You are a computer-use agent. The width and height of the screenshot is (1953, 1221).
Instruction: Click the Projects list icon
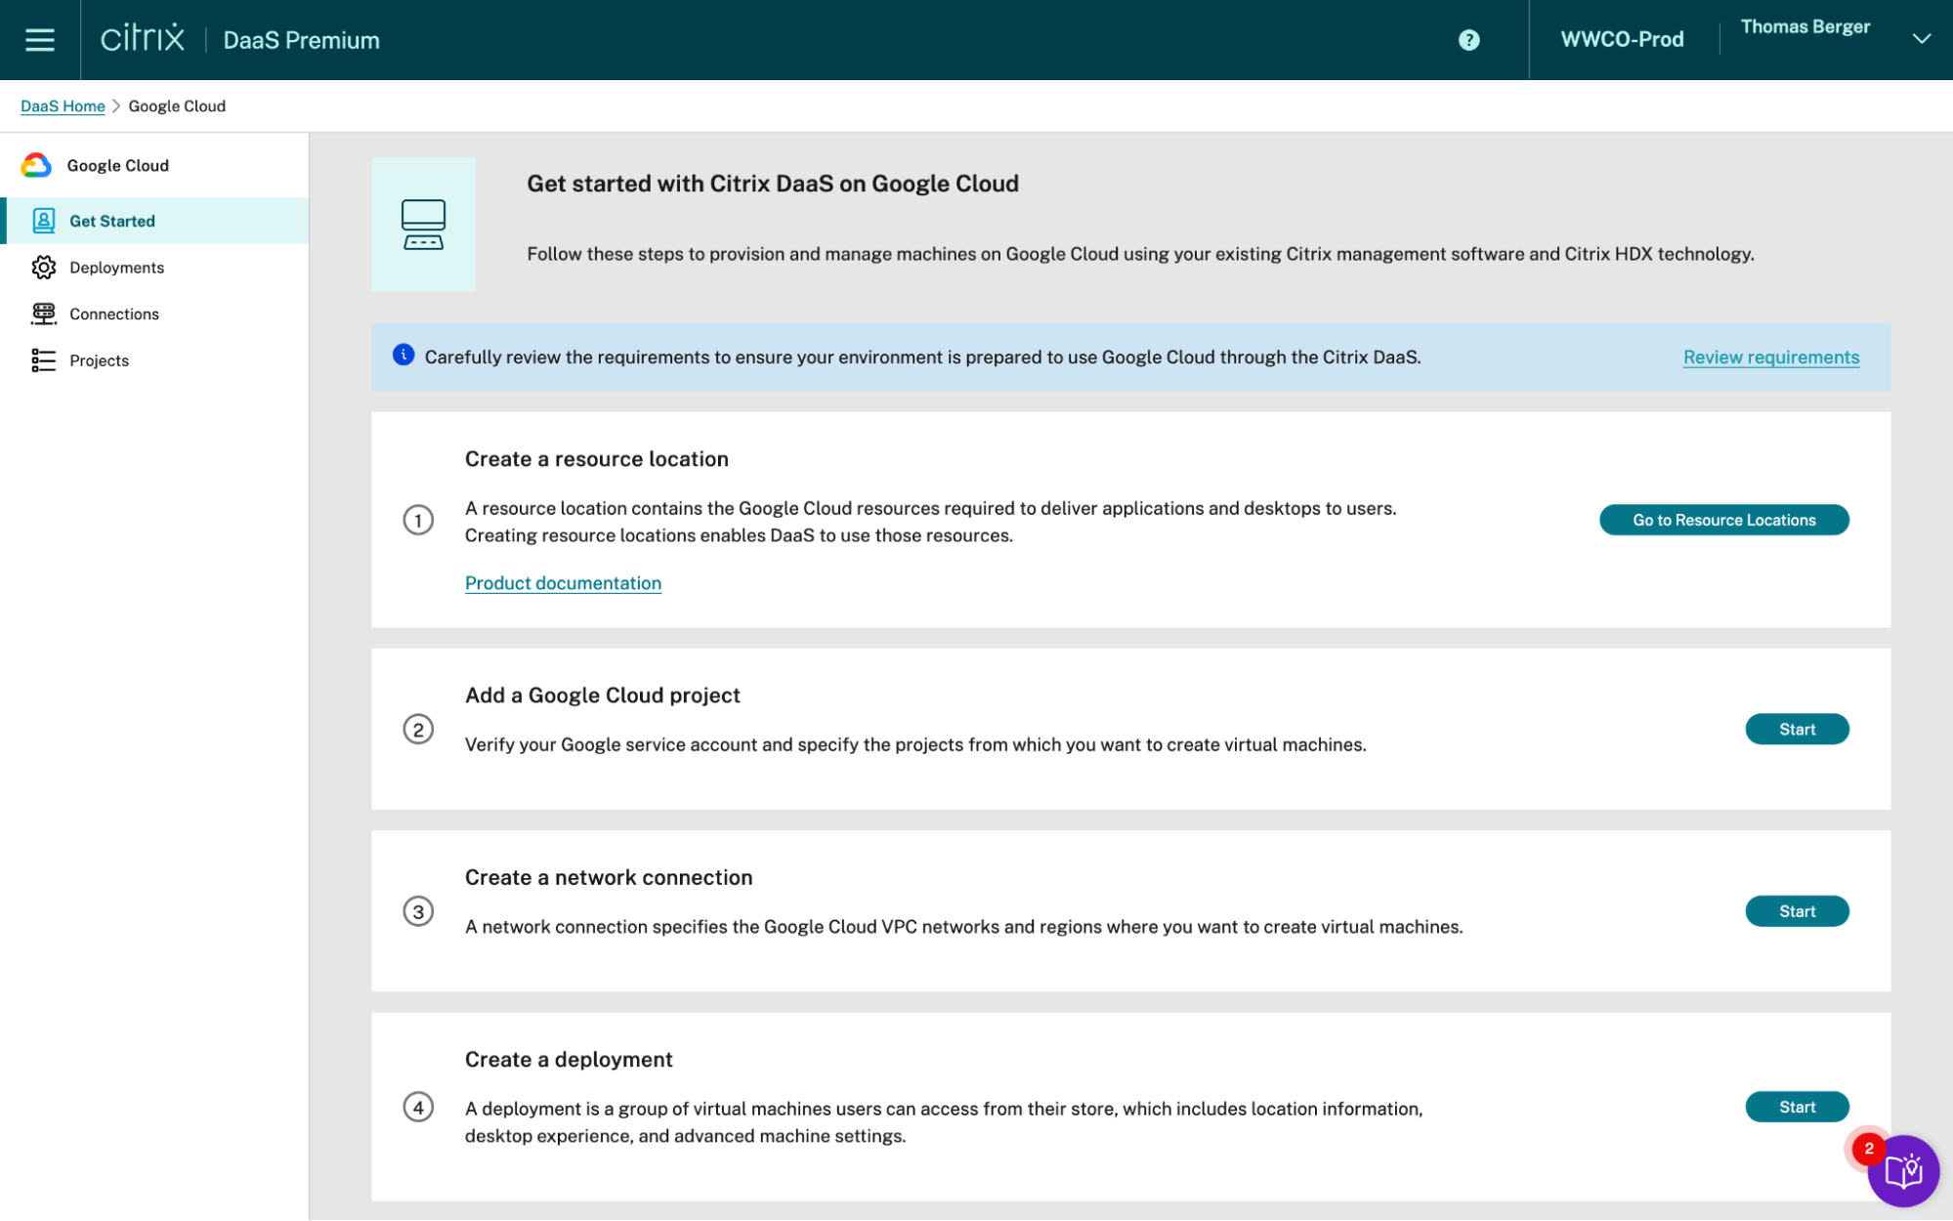click(x=44, y=360)
